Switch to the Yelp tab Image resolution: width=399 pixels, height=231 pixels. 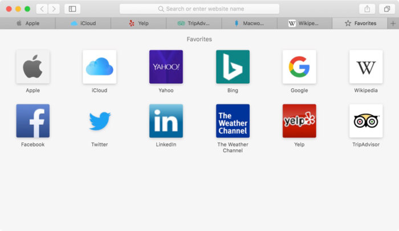(x=139, y=23)
